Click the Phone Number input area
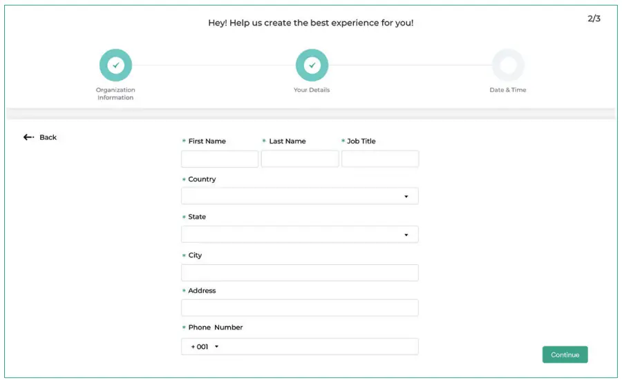 (x=318, y=347)
